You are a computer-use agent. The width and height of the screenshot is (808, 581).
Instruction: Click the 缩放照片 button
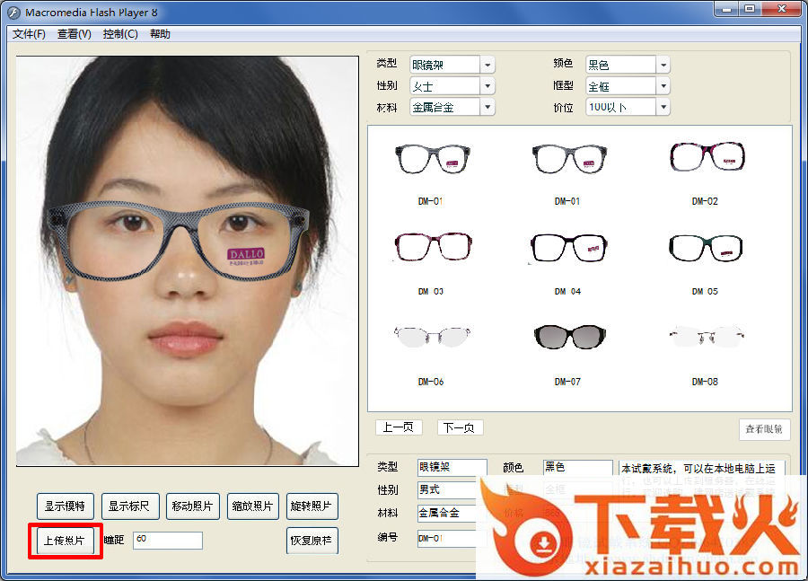point(252,506)
